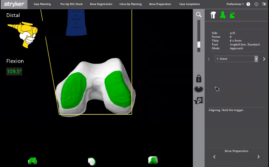Viewport: 269px width, 167px height.
Task: Click the camera view icon in sidebar
Action: 199,100
